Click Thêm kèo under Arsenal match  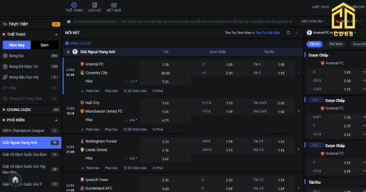[x=93, y=91]
